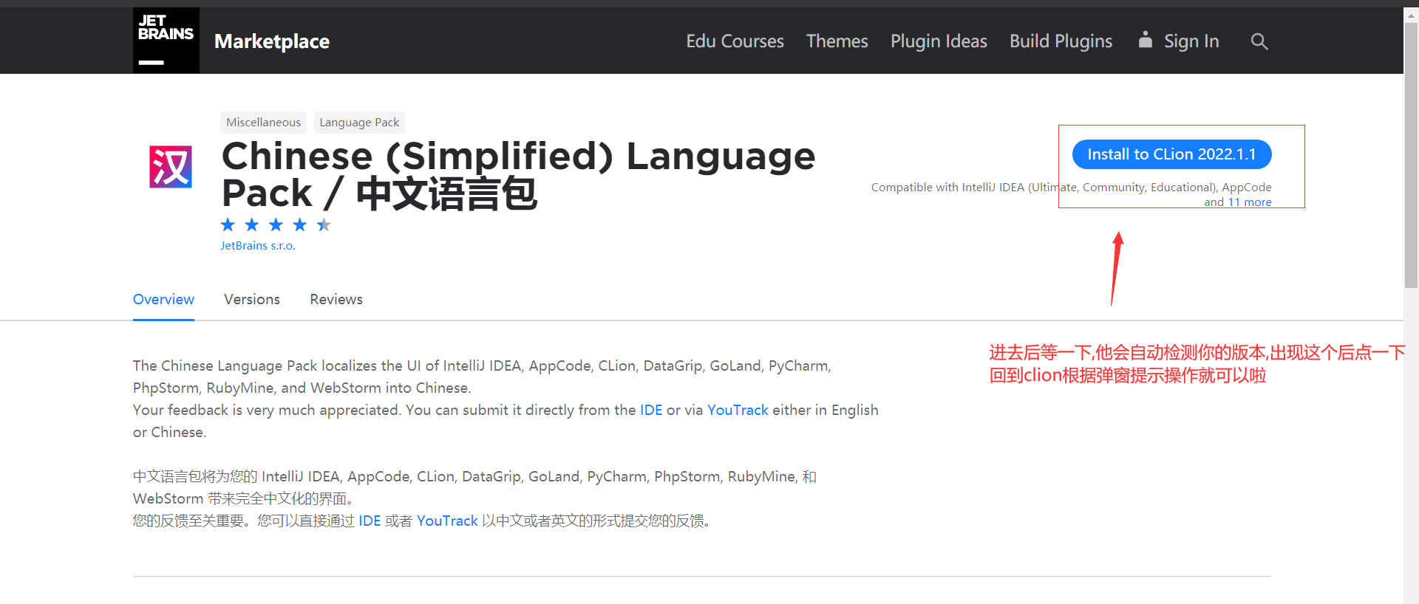Open Themes in top navigation
Image resolution: width=1419 pixels, height=604 pixels.
click(837, 41)
